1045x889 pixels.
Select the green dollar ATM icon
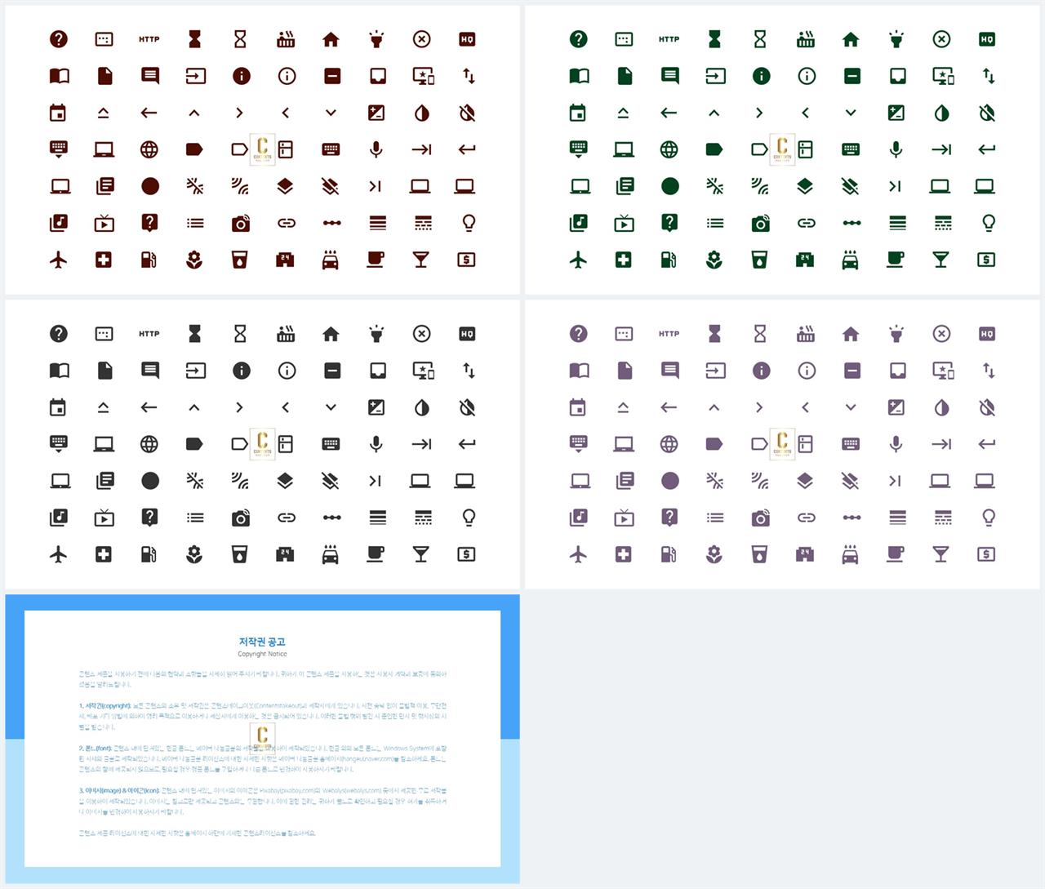(x=986, y=260)
